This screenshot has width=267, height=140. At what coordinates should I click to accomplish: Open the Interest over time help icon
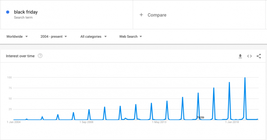tap(40, 56)
